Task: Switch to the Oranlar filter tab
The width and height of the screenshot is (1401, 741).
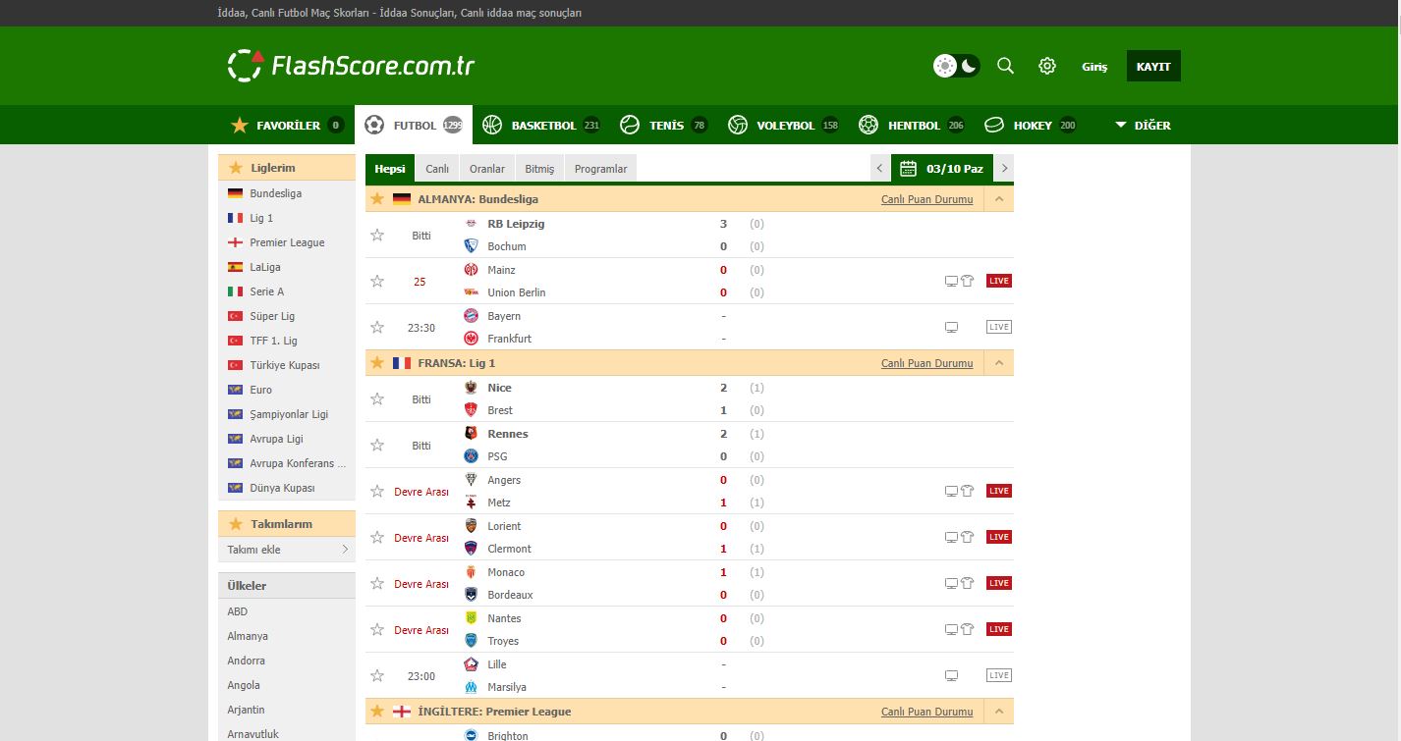Action: coord(487,169)
